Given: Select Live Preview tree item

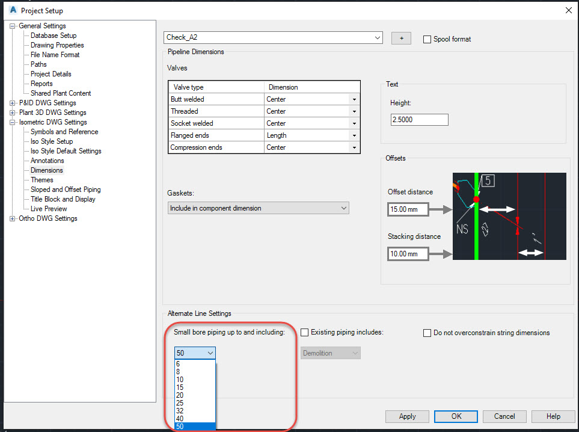Looking at the screenshot, I should point(48,209).
